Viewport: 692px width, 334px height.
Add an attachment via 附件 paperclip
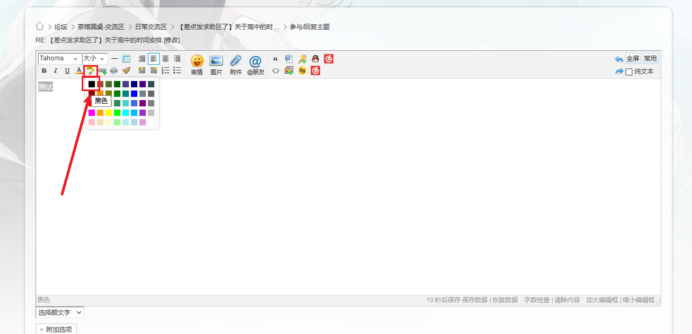(236, 65)
